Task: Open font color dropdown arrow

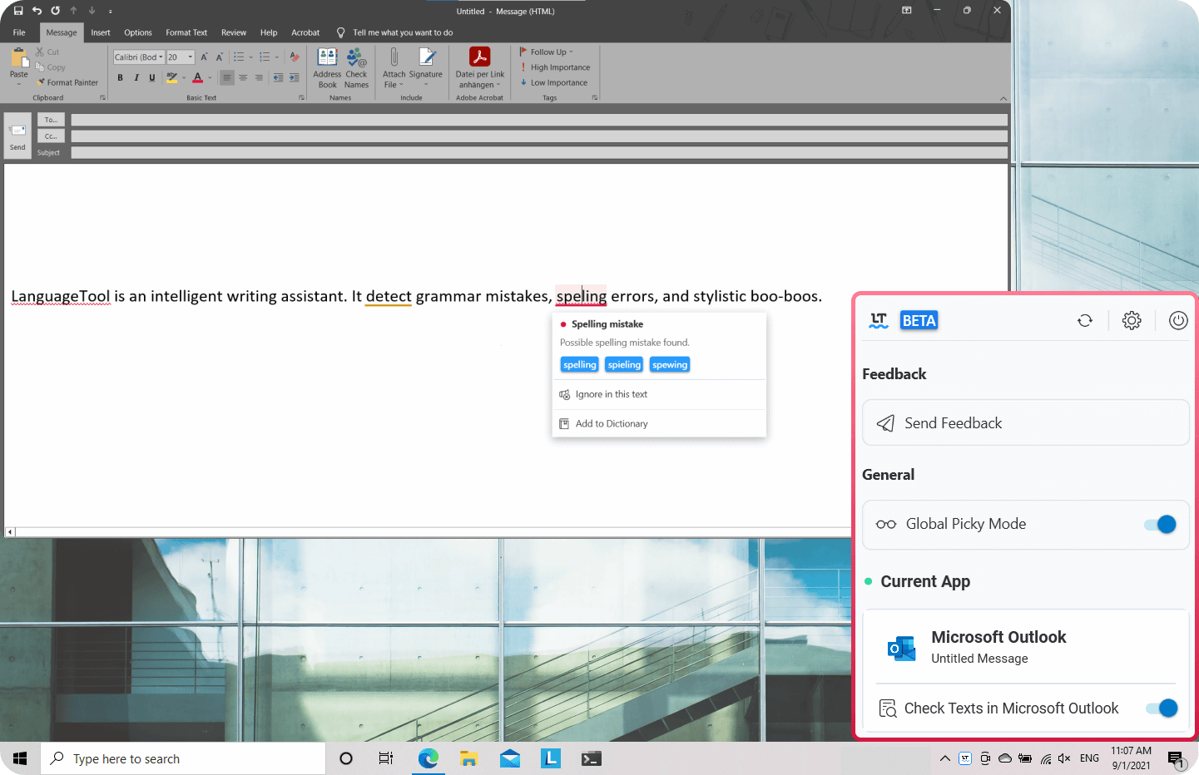Action: [210, 77]
